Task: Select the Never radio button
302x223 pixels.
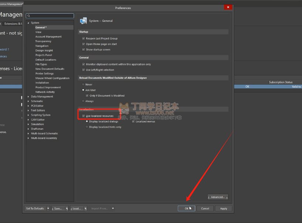Action: [x=83, y=85]
